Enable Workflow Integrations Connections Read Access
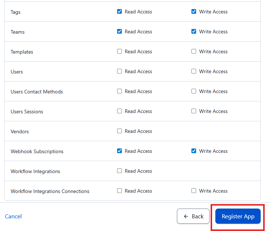Screen dimensions: 269x231 click(x=120, y=191)
